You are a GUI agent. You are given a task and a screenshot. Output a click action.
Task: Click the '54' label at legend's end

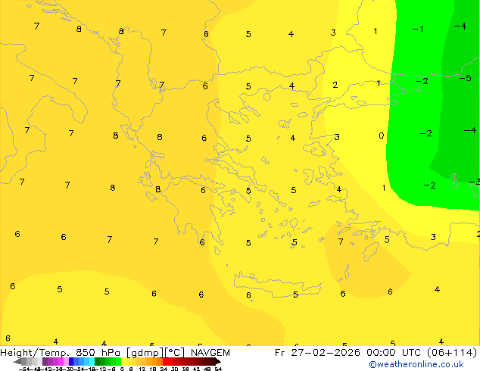tap(218, 369)
